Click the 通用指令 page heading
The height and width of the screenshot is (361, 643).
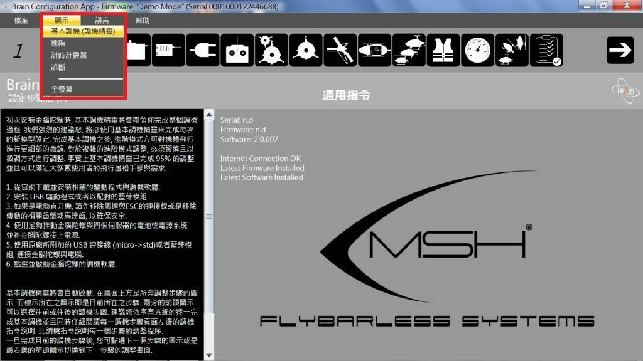[x=346, y=95]
